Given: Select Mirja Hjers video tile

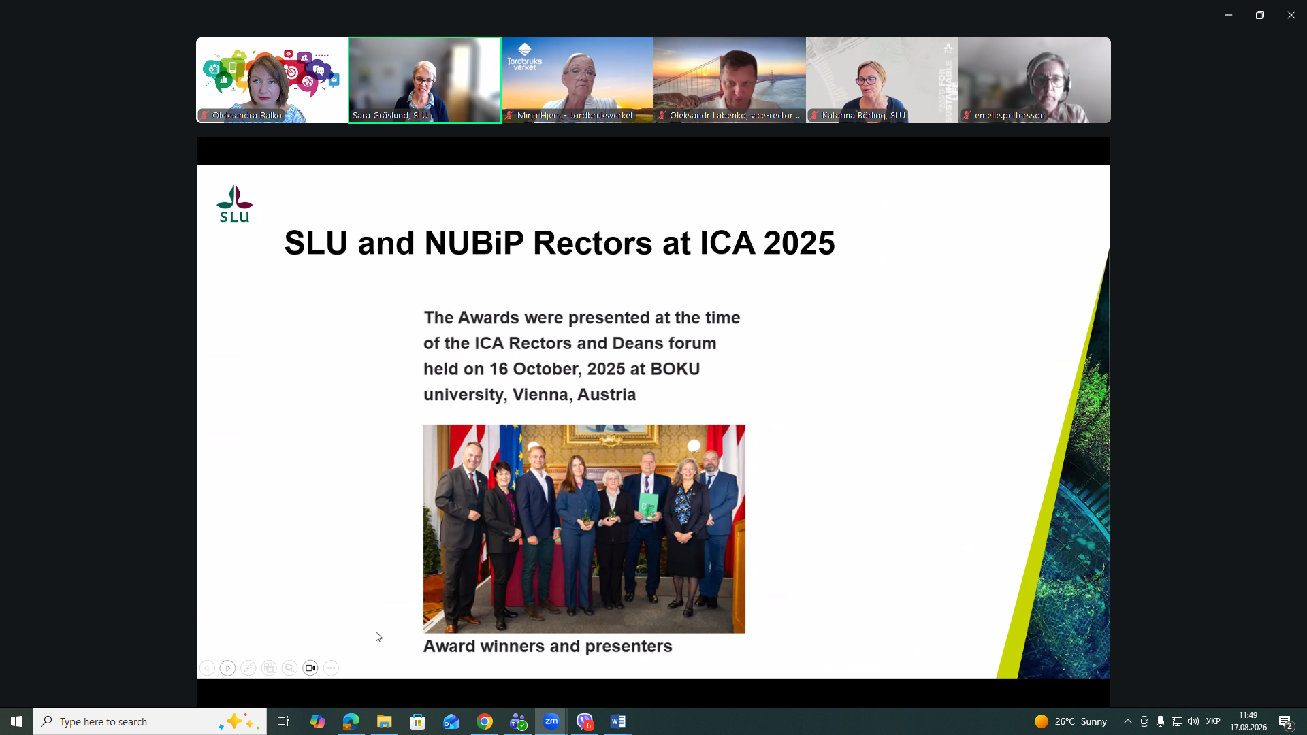Looking at the screenshot, I should click(577, 80).
